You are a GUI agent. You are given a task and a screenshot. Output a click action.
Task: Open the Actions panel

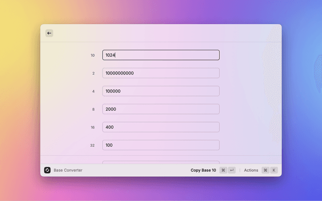pyautogui.click(x=251, y=170)
